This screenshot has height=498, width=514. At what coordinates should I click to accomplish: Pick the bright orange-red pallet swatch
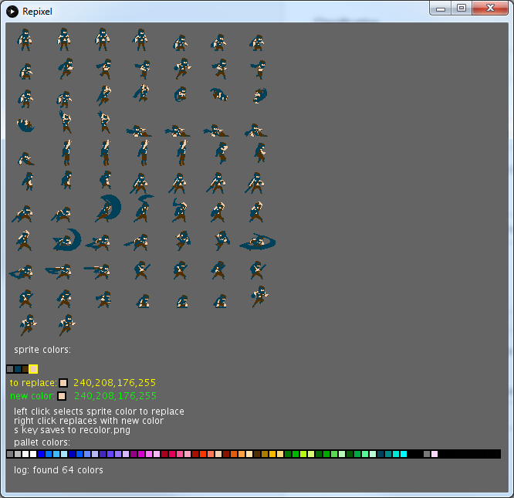point(203,454)
